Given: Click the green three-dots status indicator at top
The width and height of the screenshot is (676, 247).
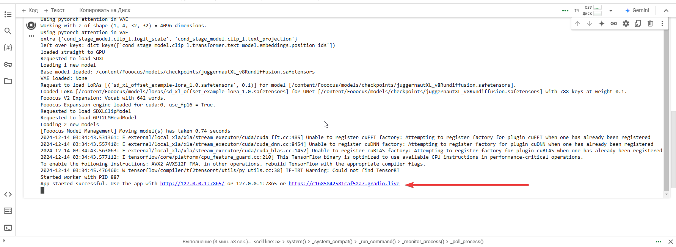Looking at the screenshot, I should click(x=565, y=11).
